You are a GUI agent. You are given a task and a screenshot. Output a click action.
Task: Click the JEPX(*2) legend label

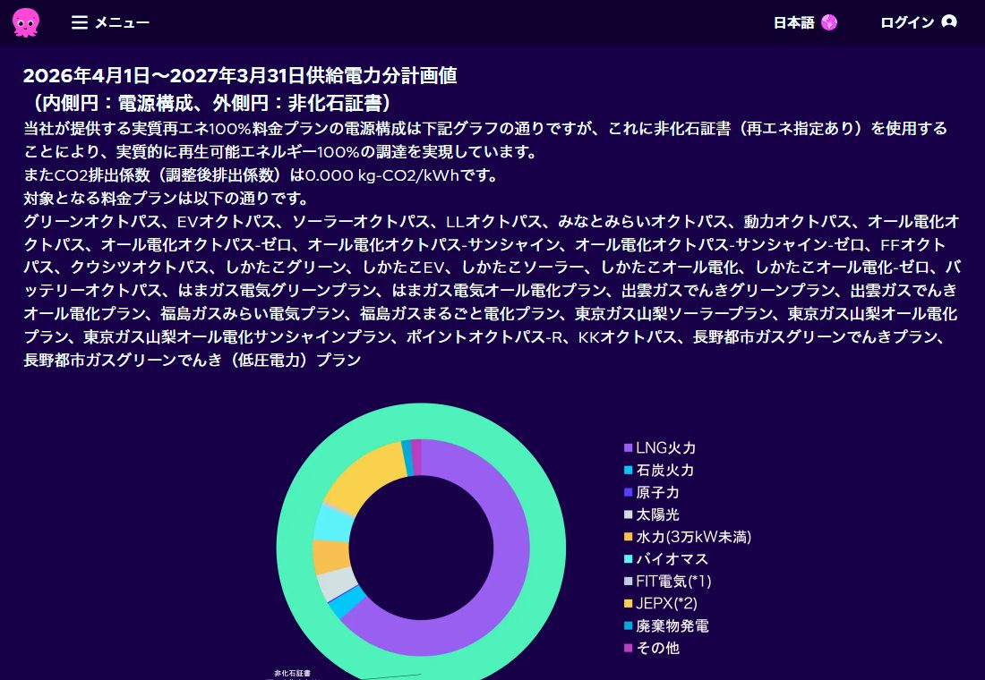(x=666, y=603)
